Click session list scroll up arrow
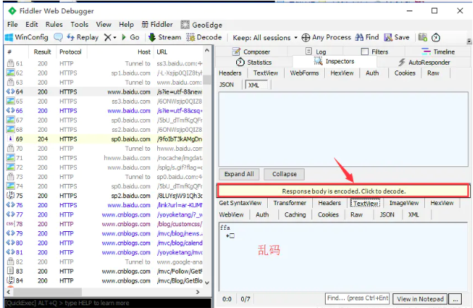Screen dimensions: 473x308 207,50
